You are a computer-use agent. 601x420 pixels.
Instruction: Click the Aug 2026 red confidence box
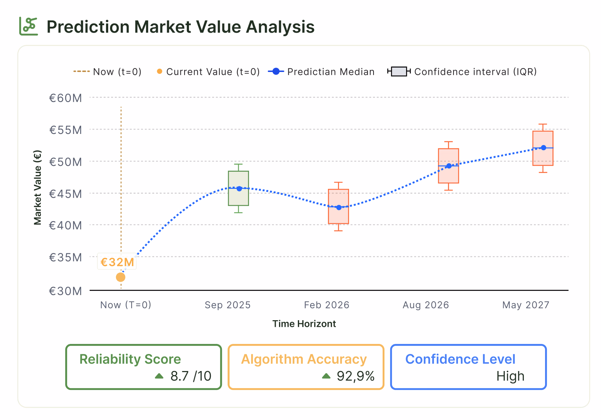coord(449,166)
